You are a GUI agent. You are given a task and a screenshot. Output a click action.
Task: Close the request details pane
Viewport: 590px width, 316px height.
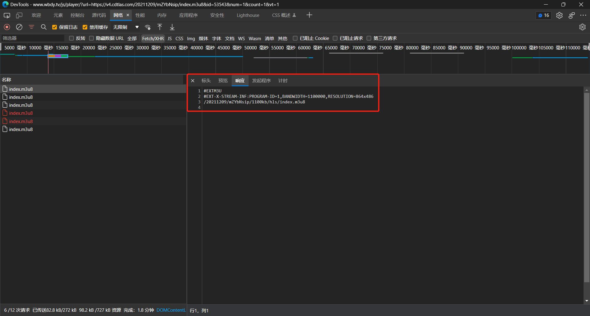click(x=193, y=81)
